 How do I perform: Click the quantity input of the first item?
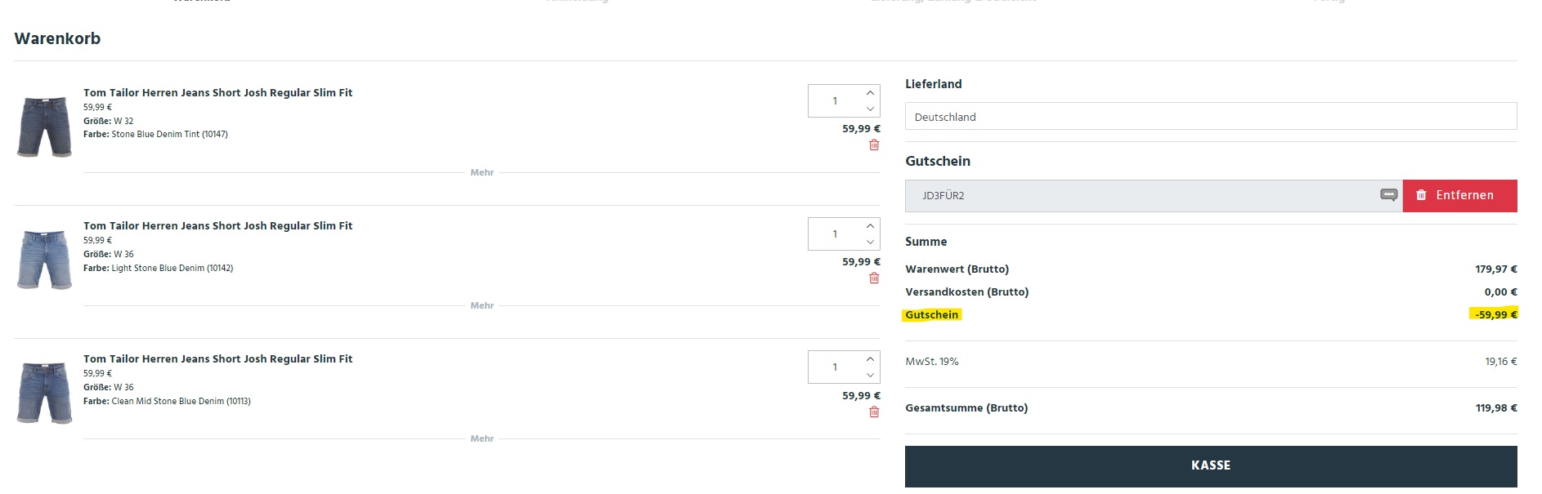pos(832,100)
